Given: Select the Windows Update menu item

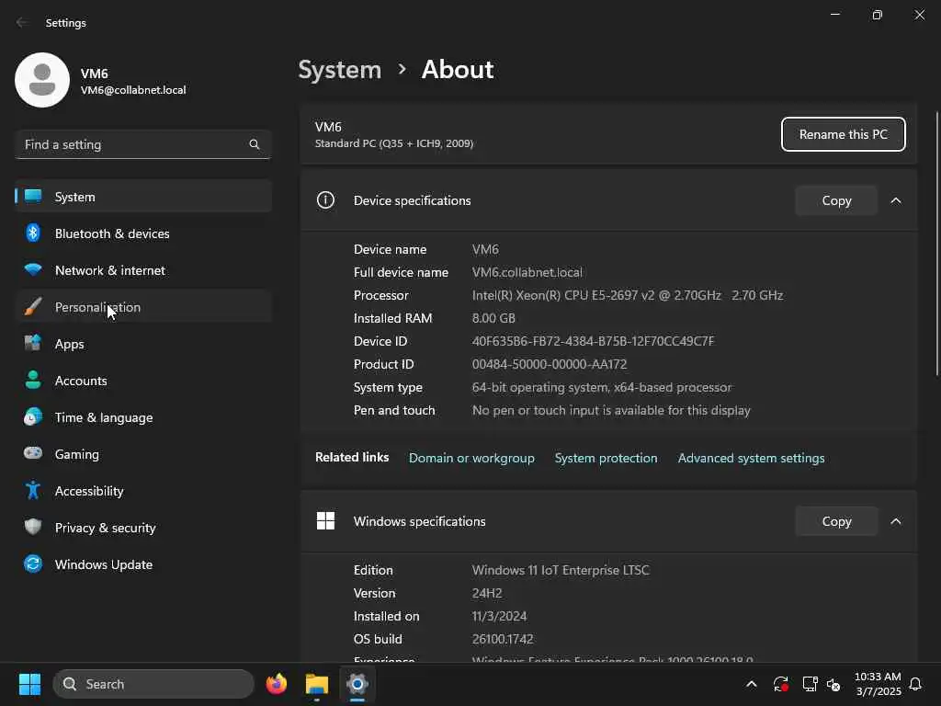Looking at the screenshot, I should tap(143, 564).
